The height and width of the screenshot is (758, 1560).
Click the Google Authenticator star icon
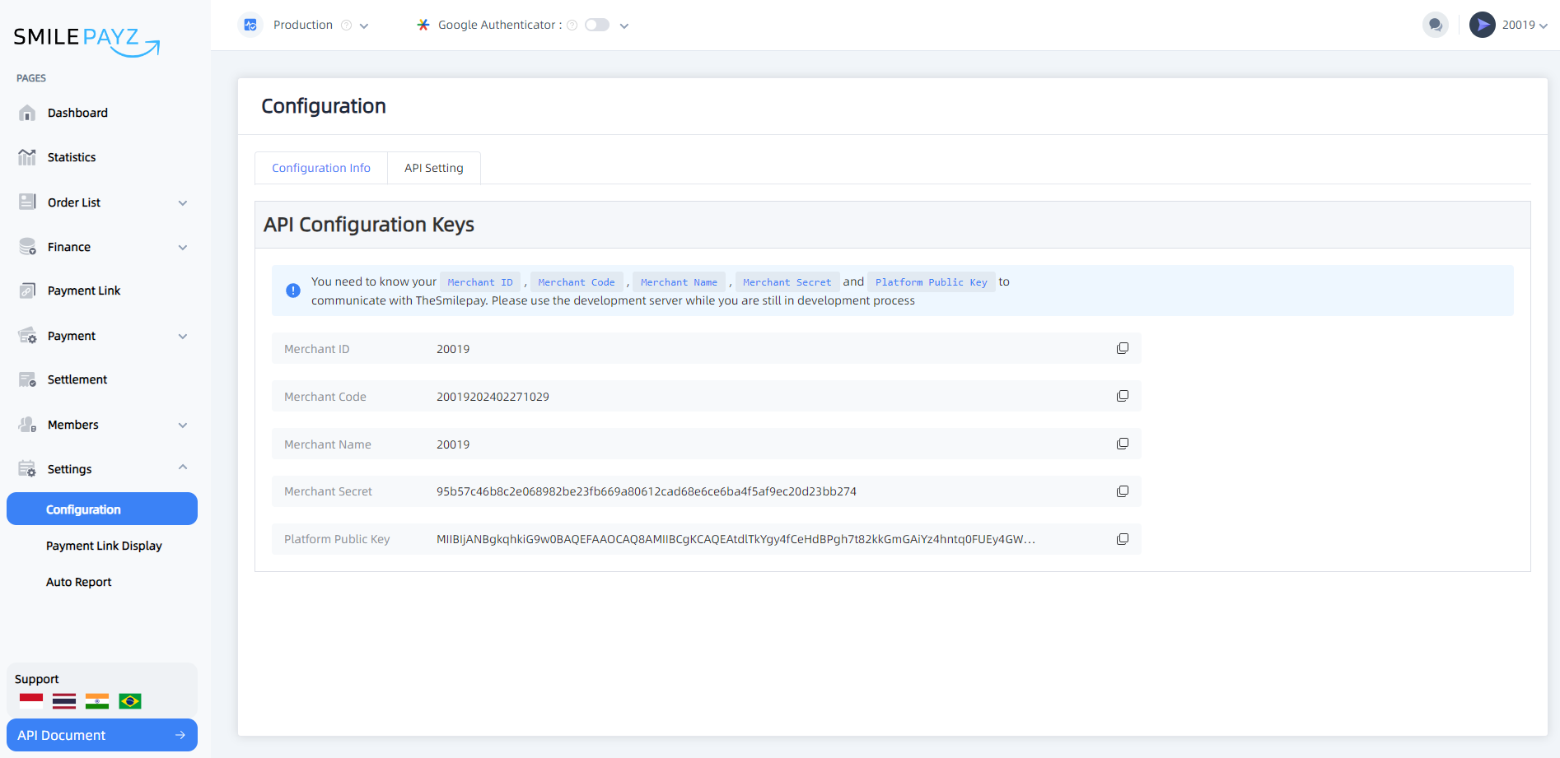click(423, 25)
